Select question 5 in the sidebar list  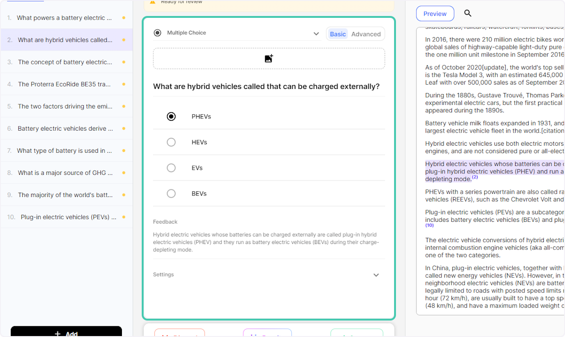click(x=66, y=106)
